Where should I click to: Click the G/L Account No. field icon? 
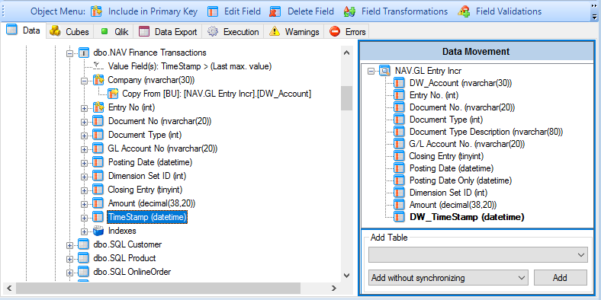pyautogui.click(x=400, y=144)
